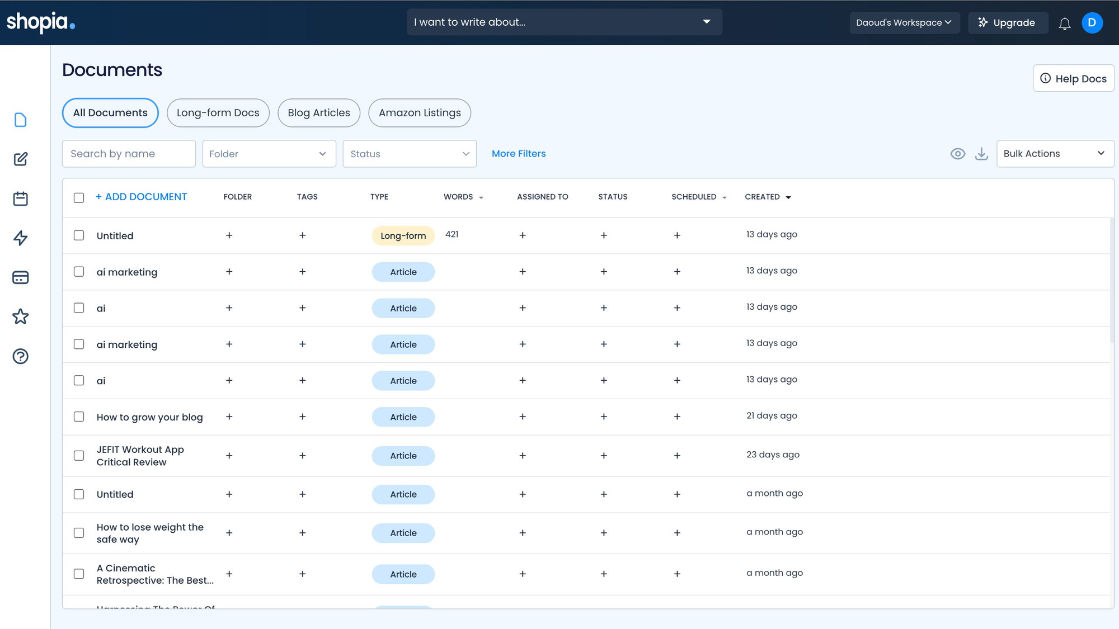Open the help question mark sidebar icon
Image resolution: width=1119 pixels, height=629 pixels.
tap(21, 356)
